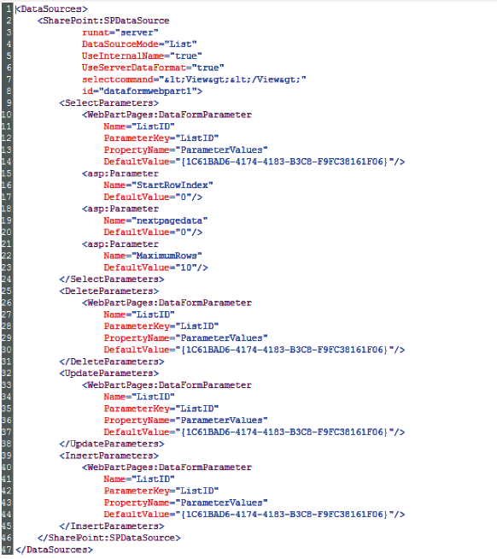Screen dimensions: 497x559
Task: Click ParameterKey="ListID" on line 35
Action: (x=161, y=409)
